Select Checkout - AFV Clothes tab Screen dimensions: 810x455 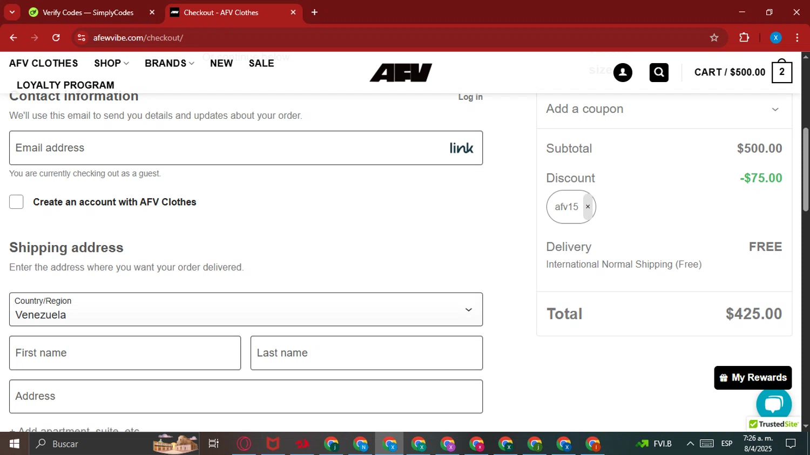pos(233,12)
